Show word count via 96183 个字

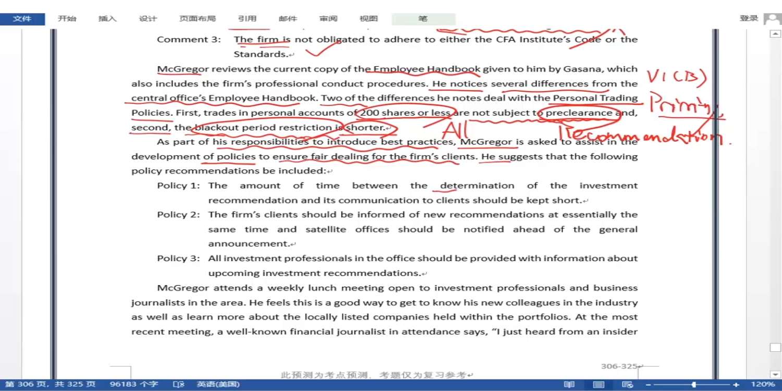pyautogui.click(x=134, y=385)
